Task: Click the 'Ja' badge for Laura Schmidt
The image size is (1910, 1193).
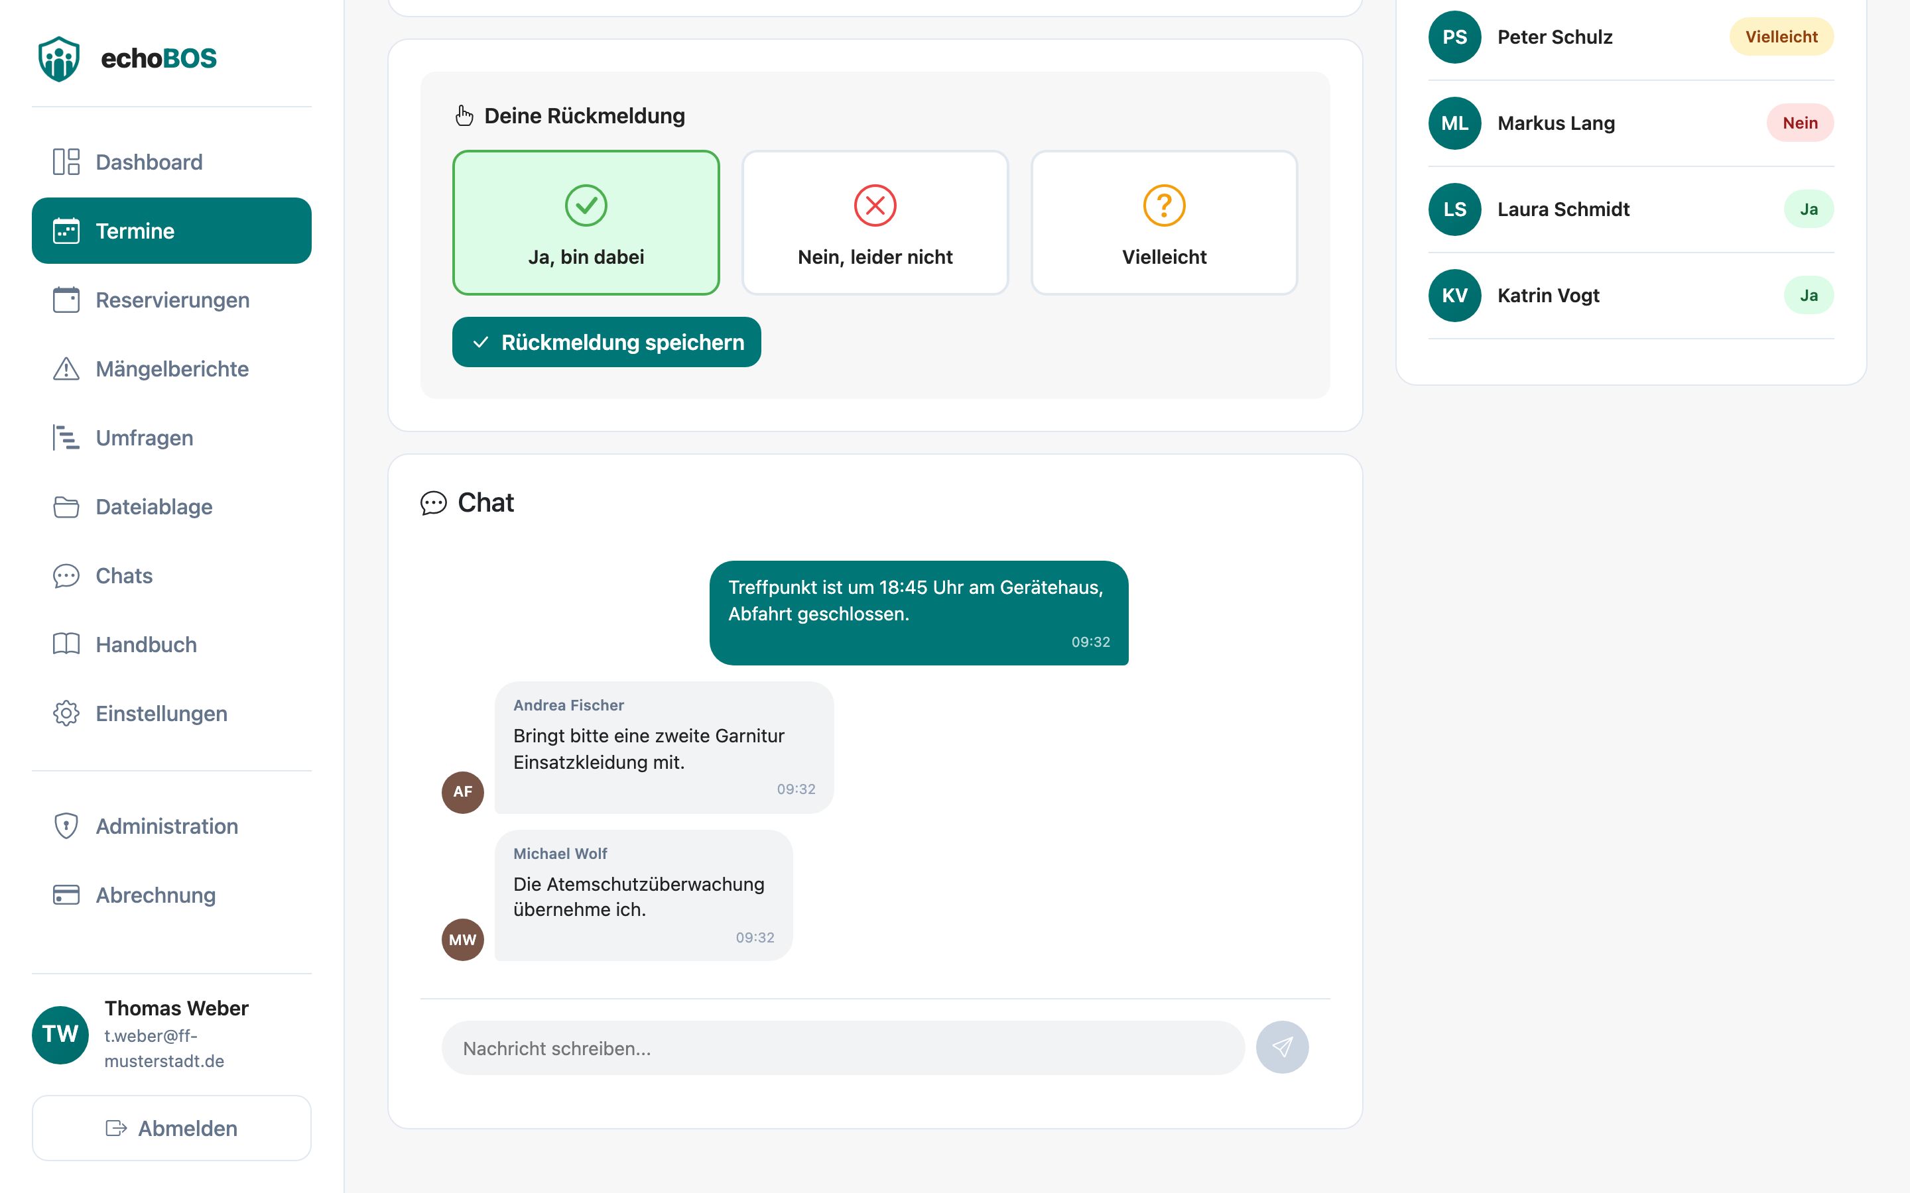Action: point(1808,208)
